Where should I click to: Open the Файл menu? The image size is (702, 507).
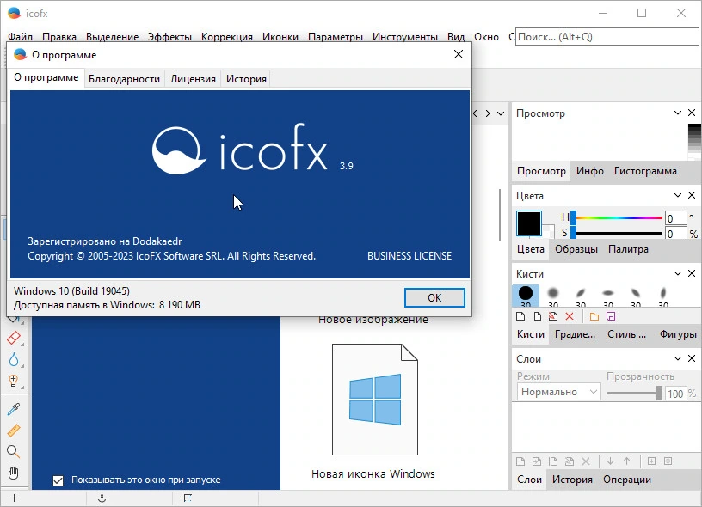click(x=20, y=37)
